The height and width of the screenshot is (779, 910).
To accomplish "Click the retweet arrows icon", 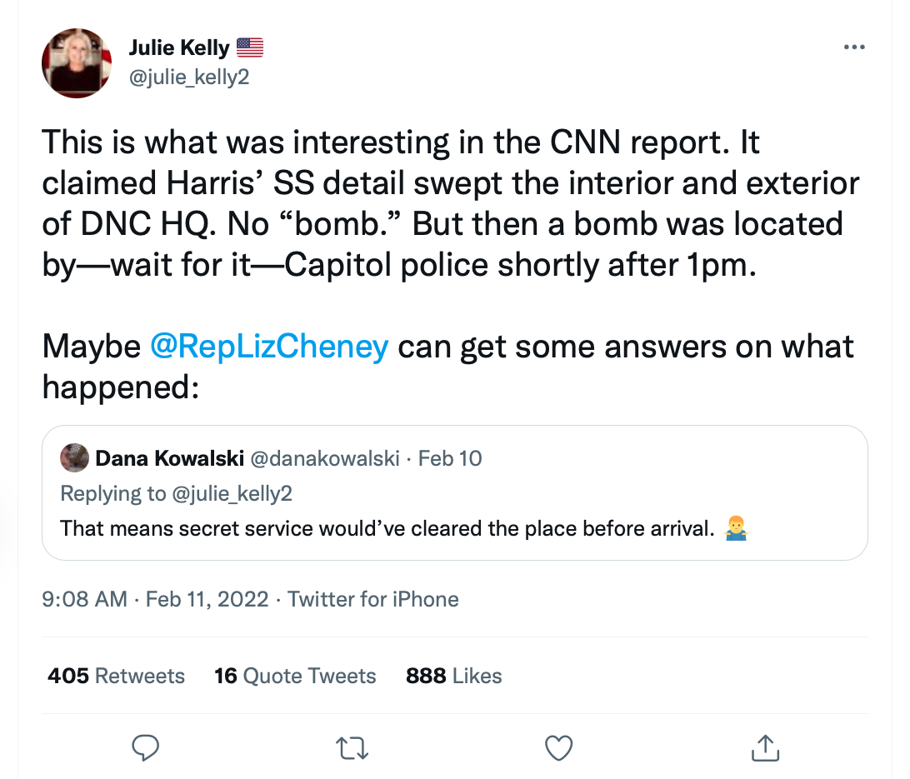I will [x=352, y=748].
